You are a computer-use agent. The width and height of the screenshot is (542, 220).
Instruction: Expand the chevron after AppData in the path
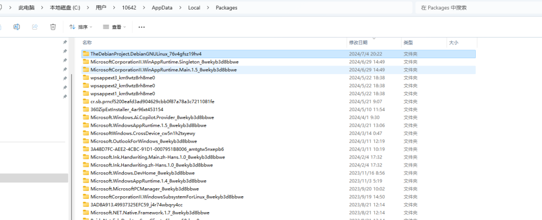(x=179, y=8)
